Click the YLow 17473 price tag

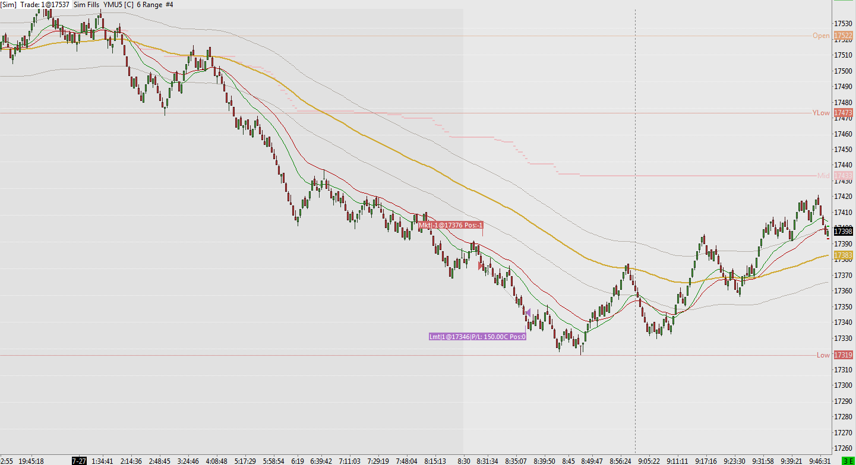point(843,113)
